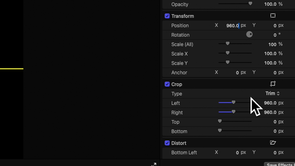
Task: Click the Crop Top slider handle
Action: [x=220, y=121]
